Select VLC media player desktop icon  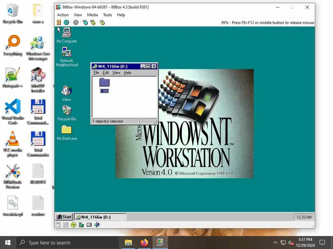[x=13, y=144]
